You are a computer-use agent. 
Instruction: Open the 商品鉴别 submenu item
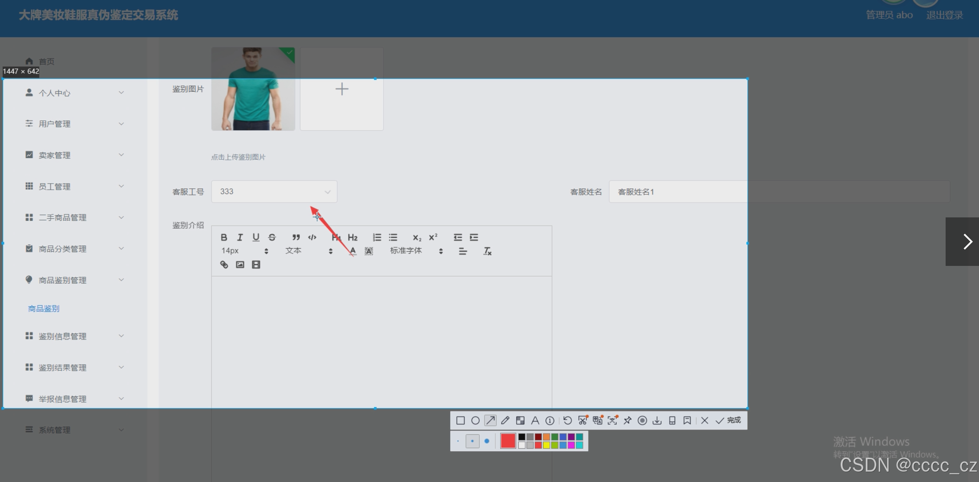[x=44, y=308]
